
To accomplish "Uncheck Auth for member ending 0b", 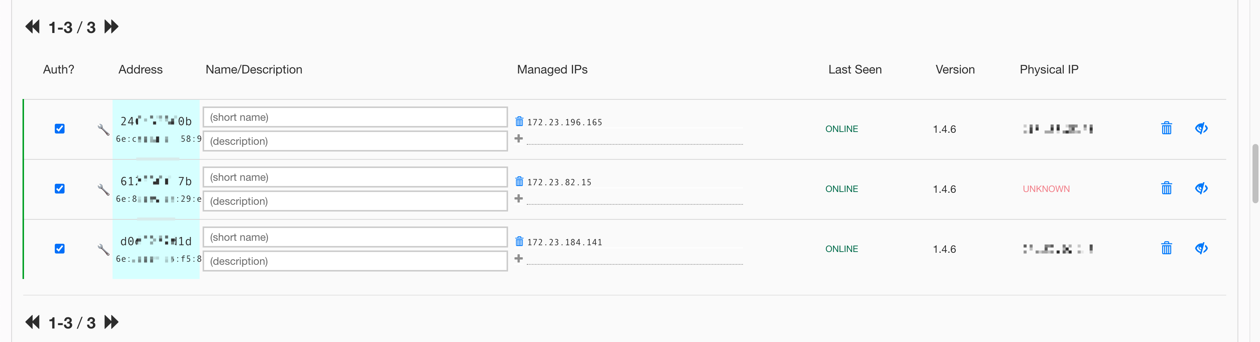I will tap(60, 129).
